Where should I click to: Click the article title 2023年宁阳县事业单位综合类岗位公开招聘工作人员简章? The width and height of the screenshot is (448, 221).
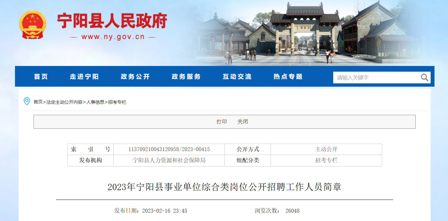point(224,187)
